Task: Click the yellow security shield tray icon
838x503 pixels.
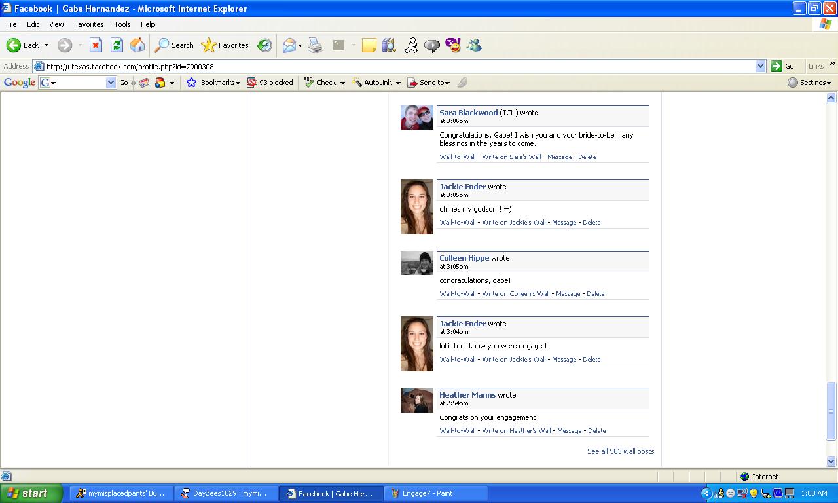Action: pyautogui.click(x=754, y=493)
